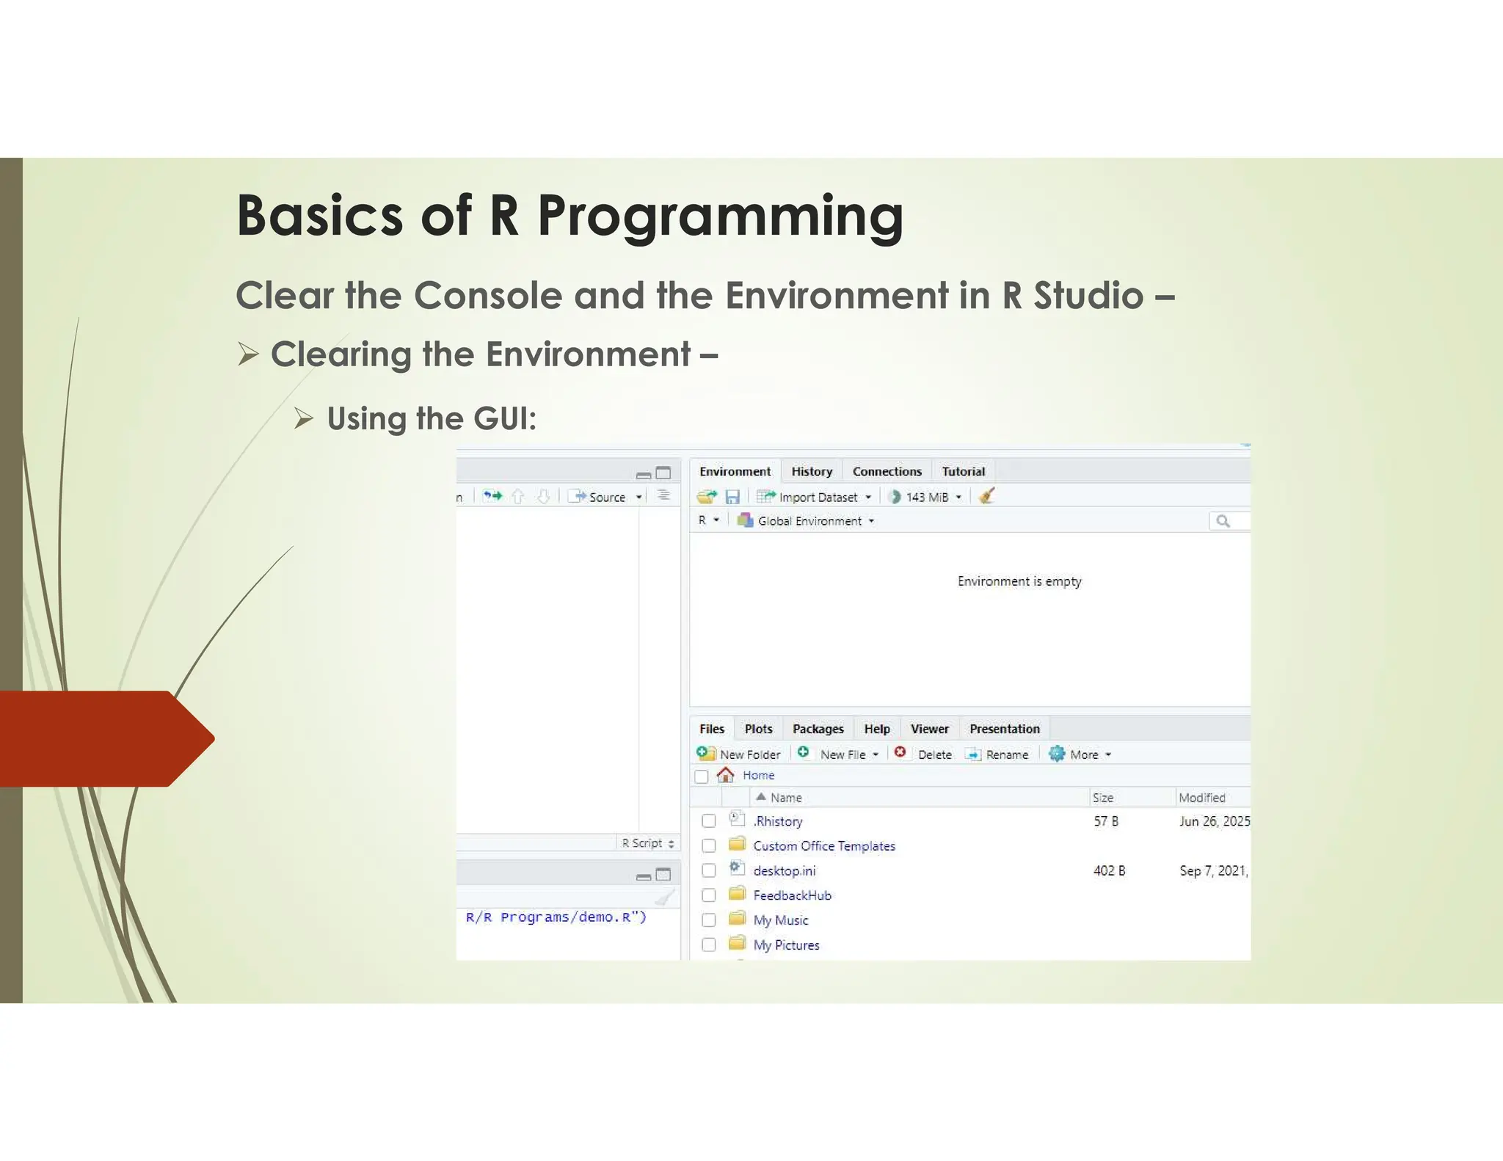Click the broom icon to clear environment
Image resolution: width=1503 pixels, height=1161 pixels.
coord(987,496)
